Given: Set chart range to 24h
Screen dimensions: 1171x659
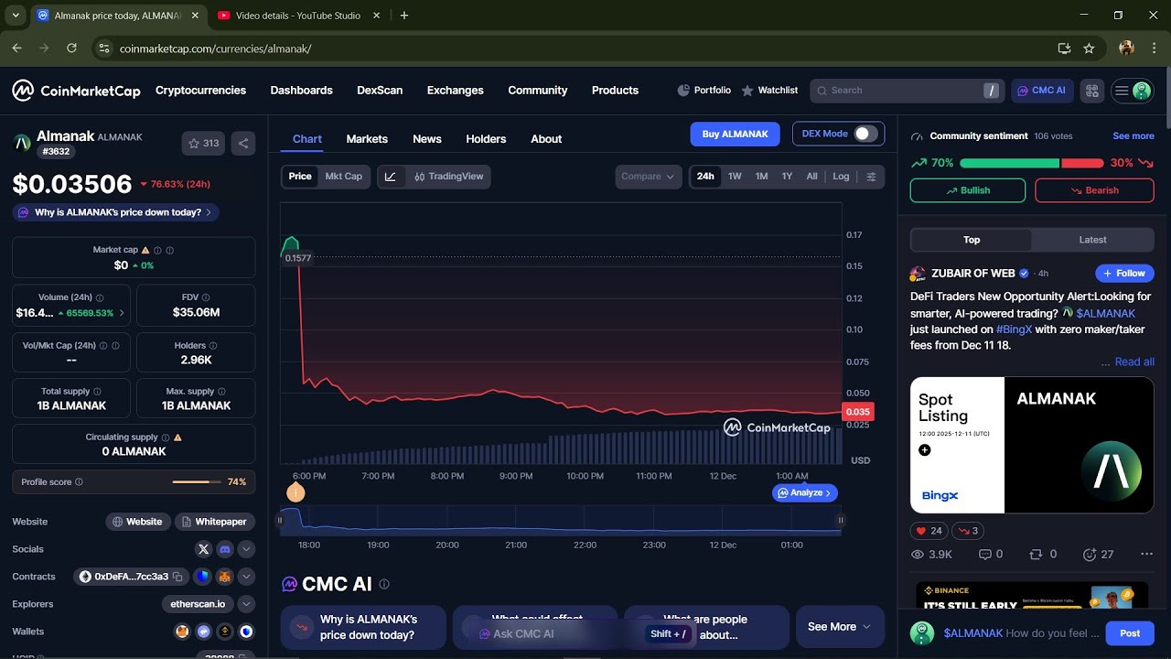Looking at the screenshot, I should point(705,177).
